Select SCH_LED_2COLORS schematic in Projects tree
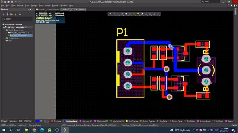 (x=19, y=33)
